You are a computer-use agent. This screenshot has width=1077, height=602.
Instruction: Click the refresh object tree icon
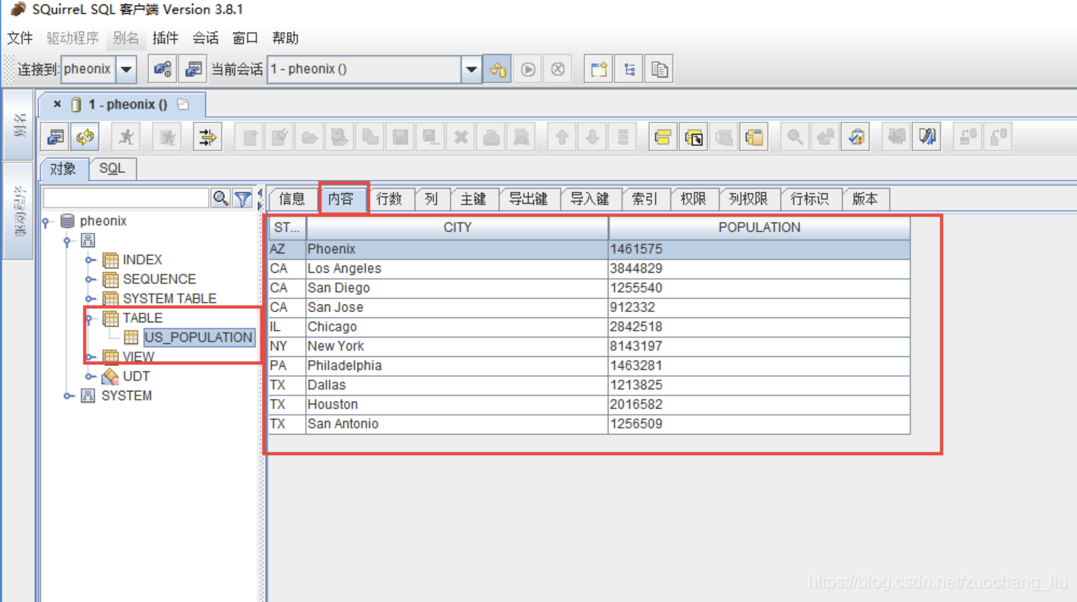point(85,137)
